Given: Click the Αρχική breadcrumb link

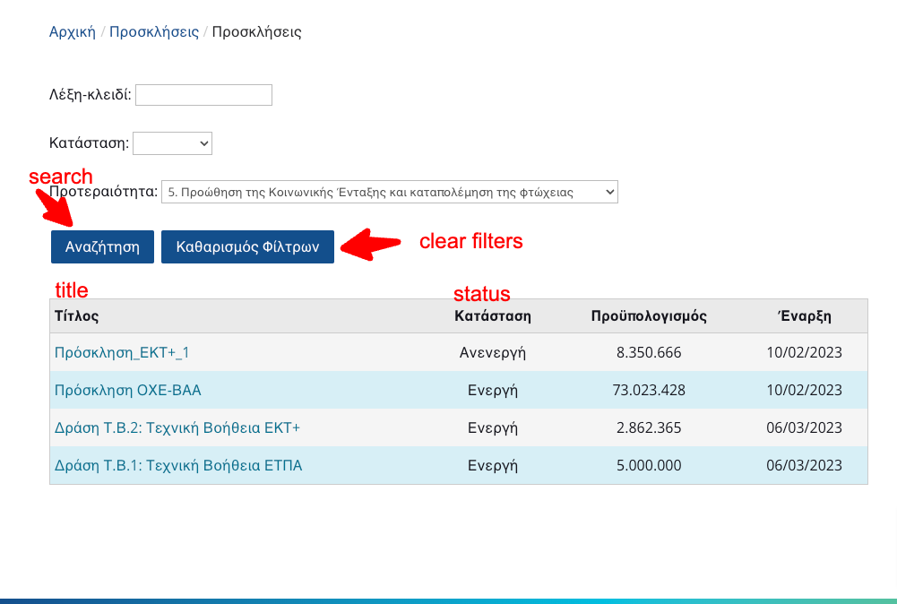Looking at the screenshot, I should tap(72, 32).
